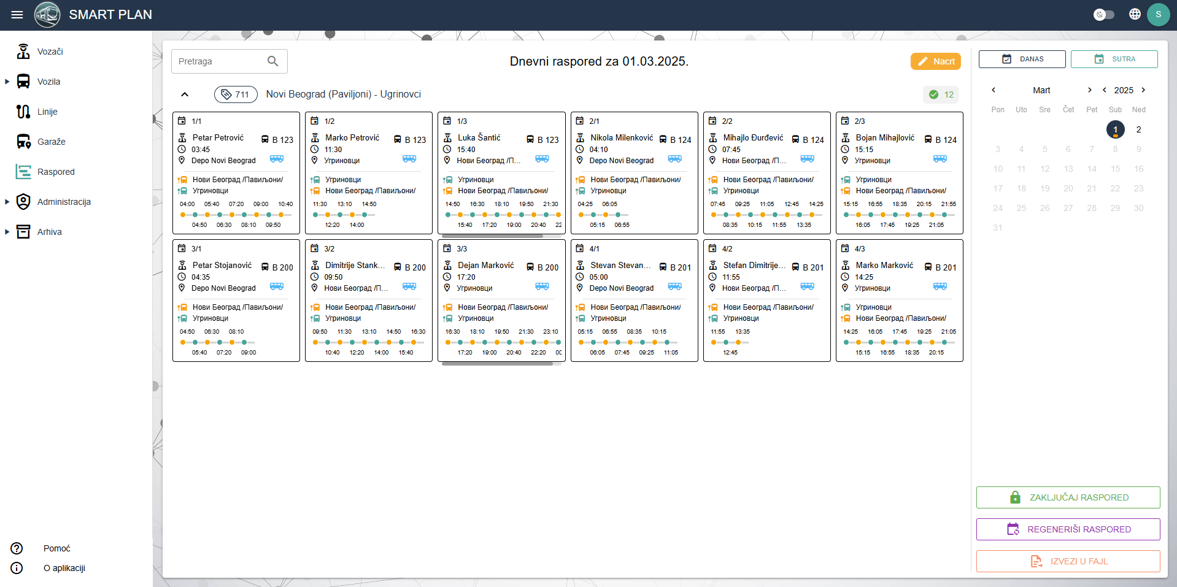Open the user avatar S profile
Screen dimensions: 1177x587
point(1158,14)
